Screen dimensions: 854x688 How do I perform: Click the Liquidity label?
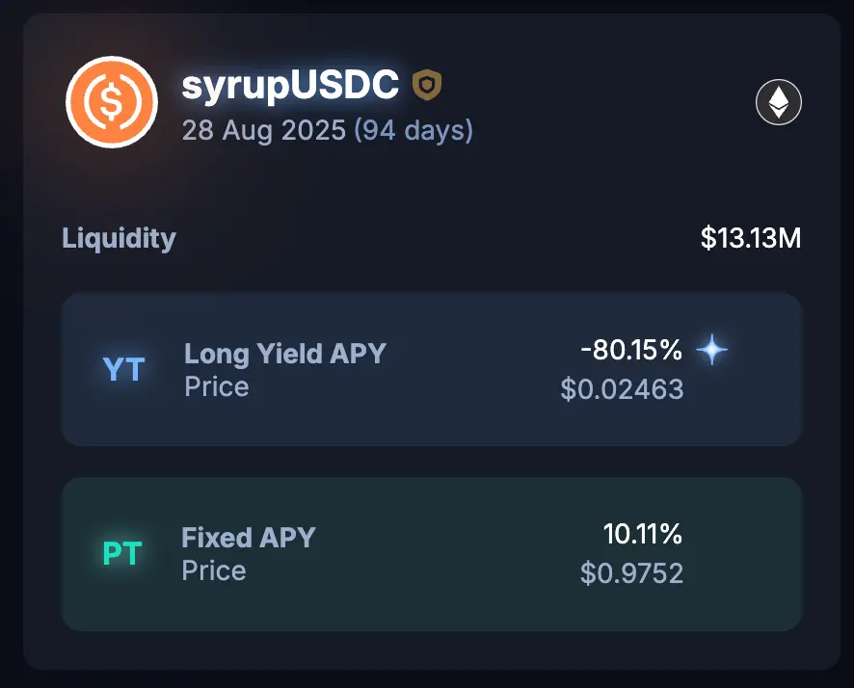[119, 238]
